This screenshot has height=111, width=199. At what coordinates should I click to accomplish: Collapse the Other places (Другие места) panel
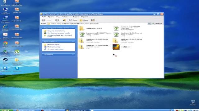click(73, 41)
